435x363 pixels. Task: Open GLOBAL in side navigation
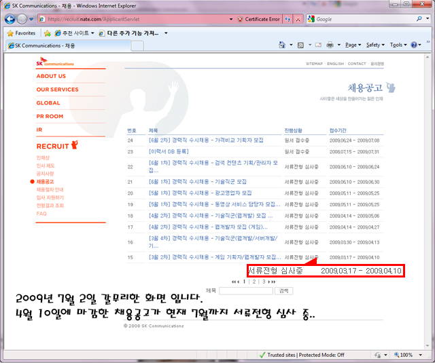click(x=48, y=103)
